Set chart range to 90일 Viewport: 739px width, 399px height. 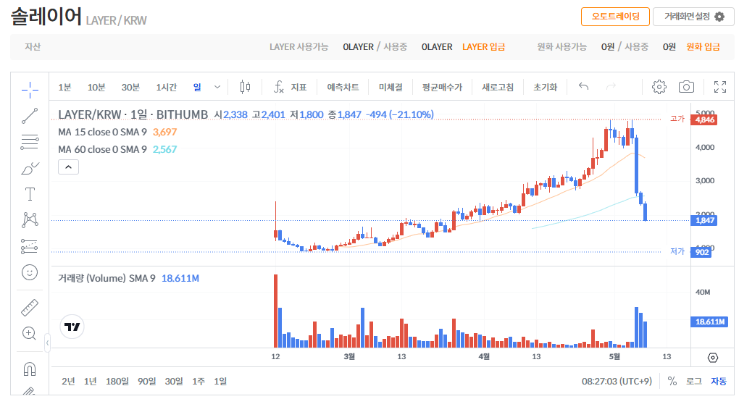tap(146, 381)
